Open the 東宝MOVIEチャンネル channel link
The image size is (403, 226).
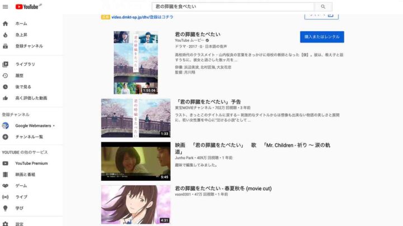tap(193, 108)
